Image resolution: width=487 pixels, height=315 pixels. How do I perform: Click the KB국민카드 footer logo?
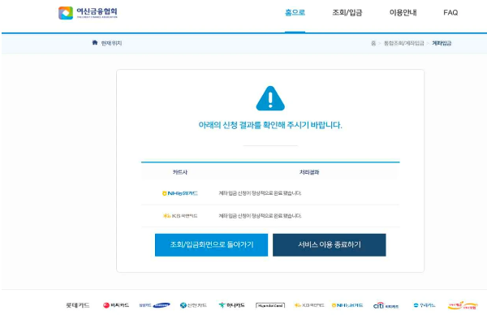309,305
